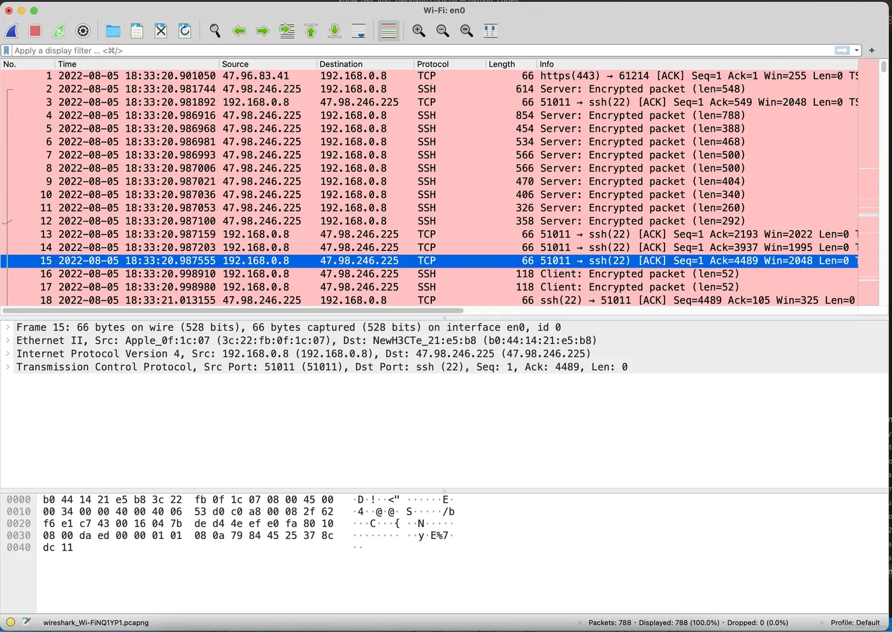Open the display filter history dropdown

(857, 50)
